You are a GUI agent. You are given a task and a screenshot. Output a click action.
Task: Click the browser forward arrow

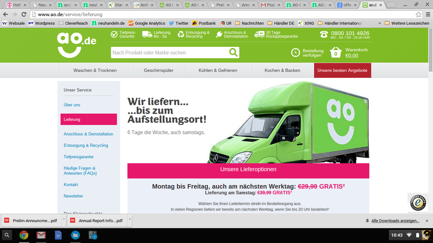click(14, 14)
